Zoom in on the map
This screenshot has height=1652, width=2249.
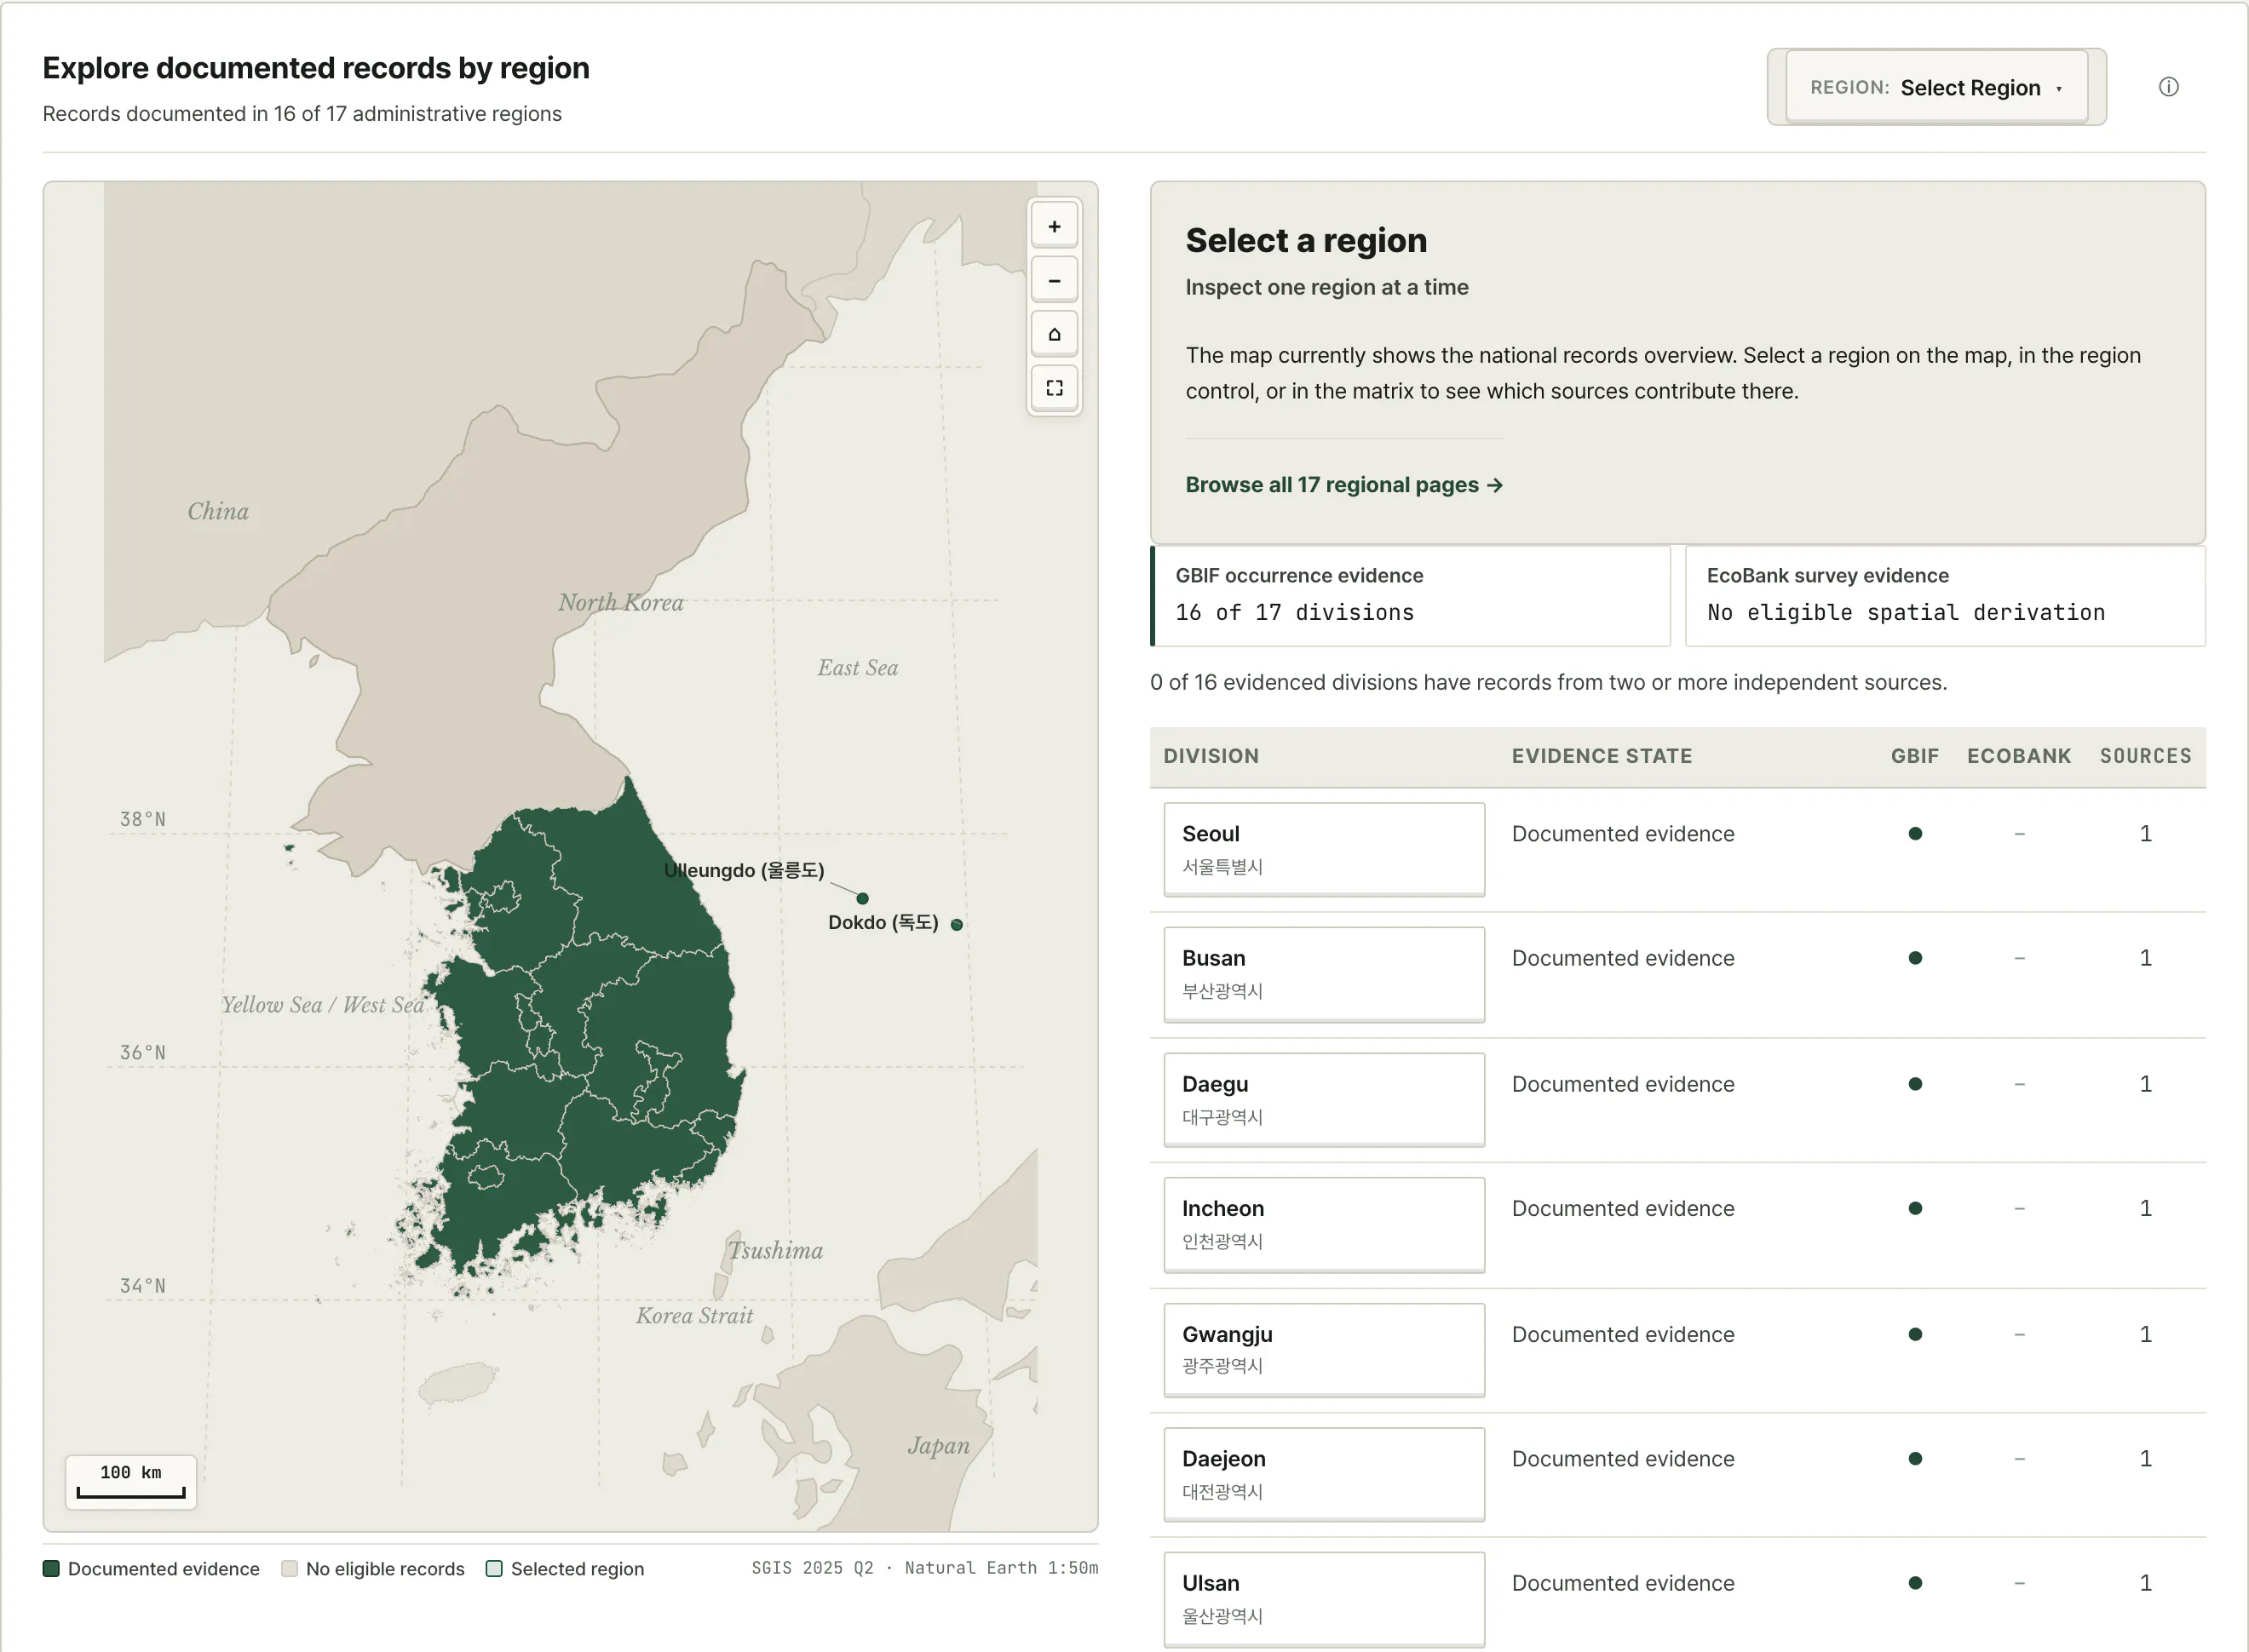[1054, 226]
